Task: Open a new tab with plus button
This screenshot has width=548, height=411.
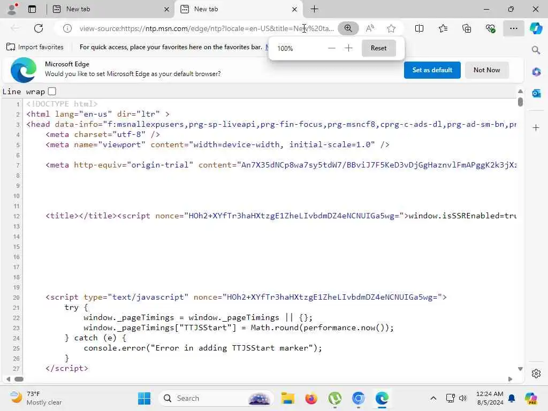Action: pyautogui.click(x=315, y=9)
